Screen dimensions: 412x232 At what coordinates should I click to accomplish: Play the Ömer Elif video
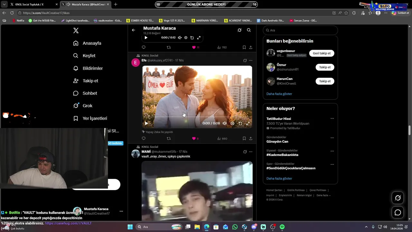(146, 123)
